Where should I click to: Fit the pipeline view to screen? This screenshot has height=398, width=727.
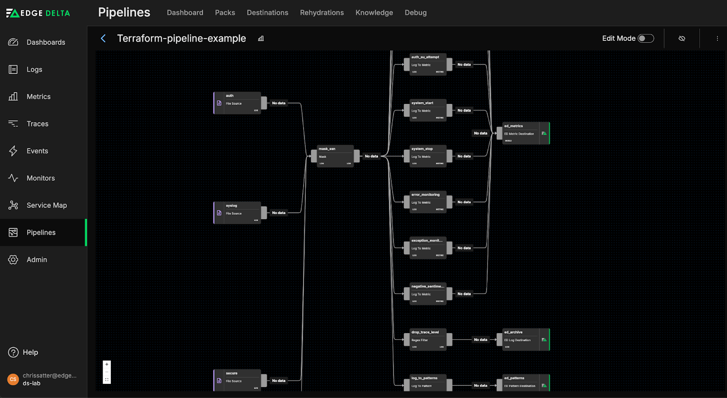point(107,380)
